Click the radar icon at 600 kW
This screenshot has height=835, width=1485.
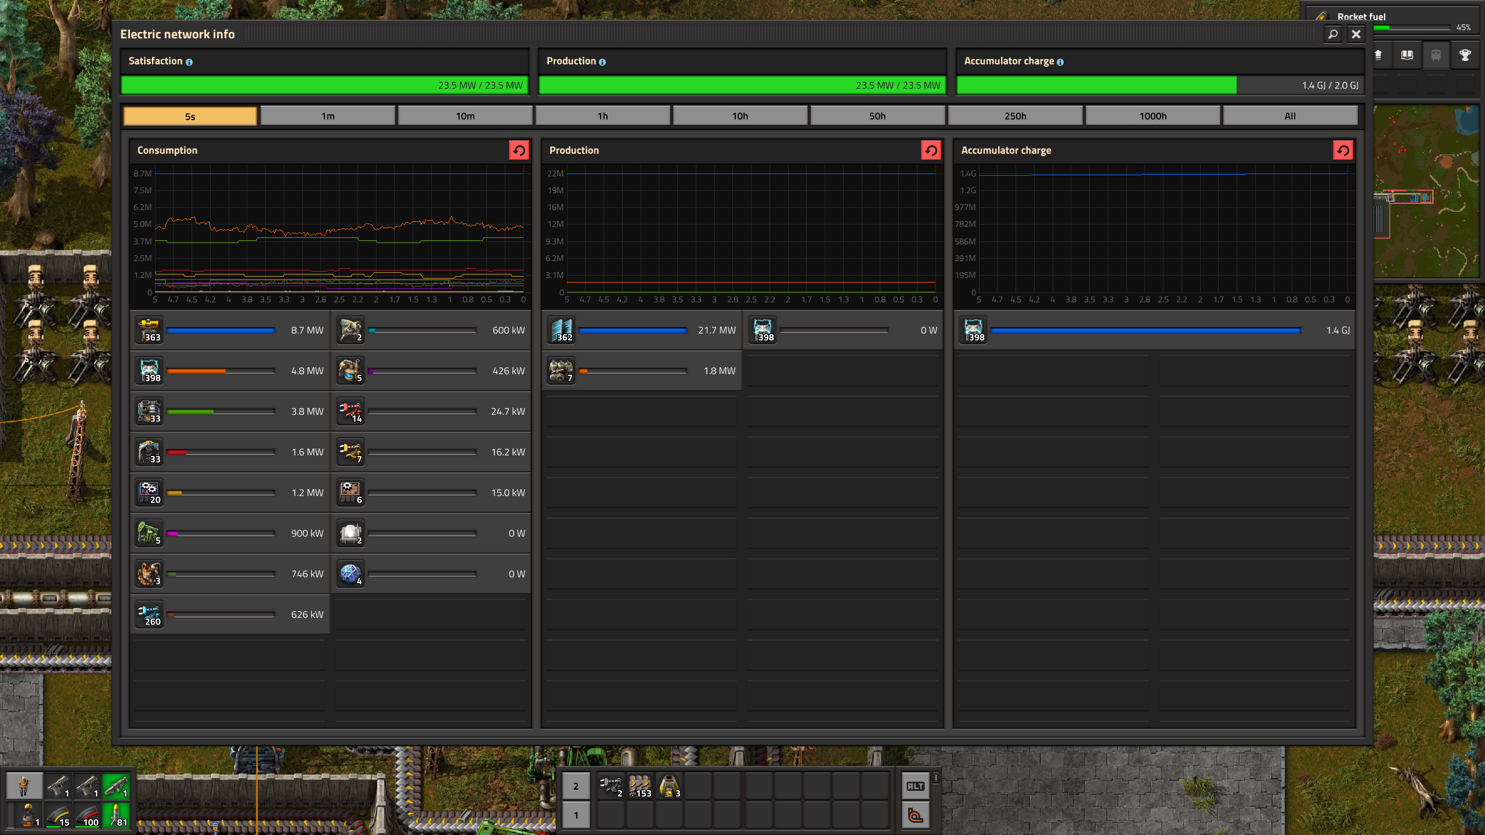point(351,330)
